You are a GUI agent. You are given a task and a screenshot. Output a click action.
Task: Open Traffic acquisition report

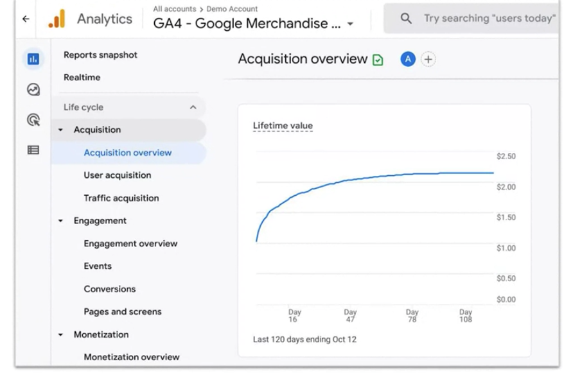point(121,198)
